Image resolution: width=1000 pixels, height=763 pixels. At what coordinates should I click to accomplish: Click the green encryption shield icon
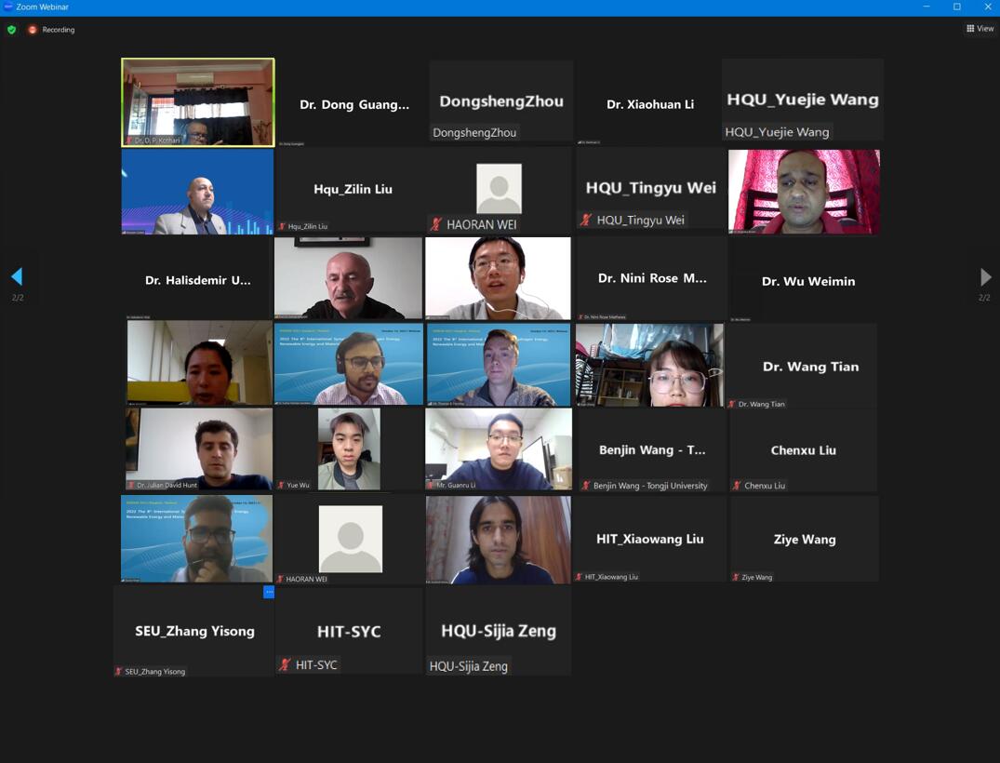coord(11,30)
